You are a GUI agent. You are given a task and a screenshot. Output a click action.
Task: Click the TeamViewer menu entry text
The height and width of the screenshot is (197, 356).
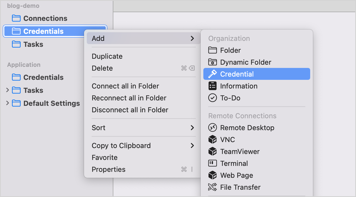click(240, 152)
